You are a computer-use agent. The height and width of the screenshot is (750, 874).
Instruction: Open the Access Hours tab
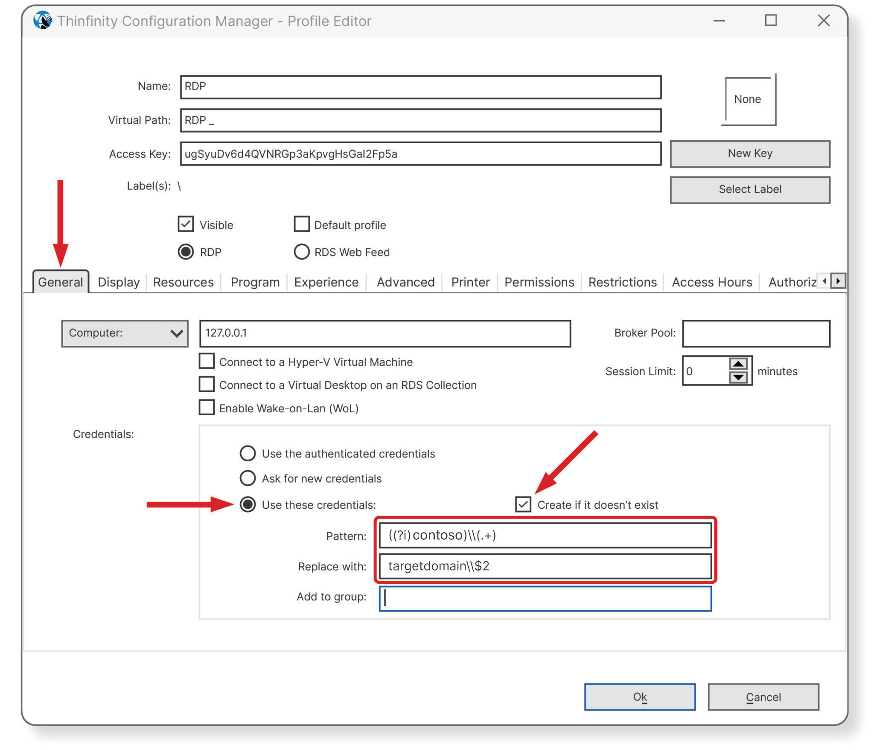pos(712,282)
